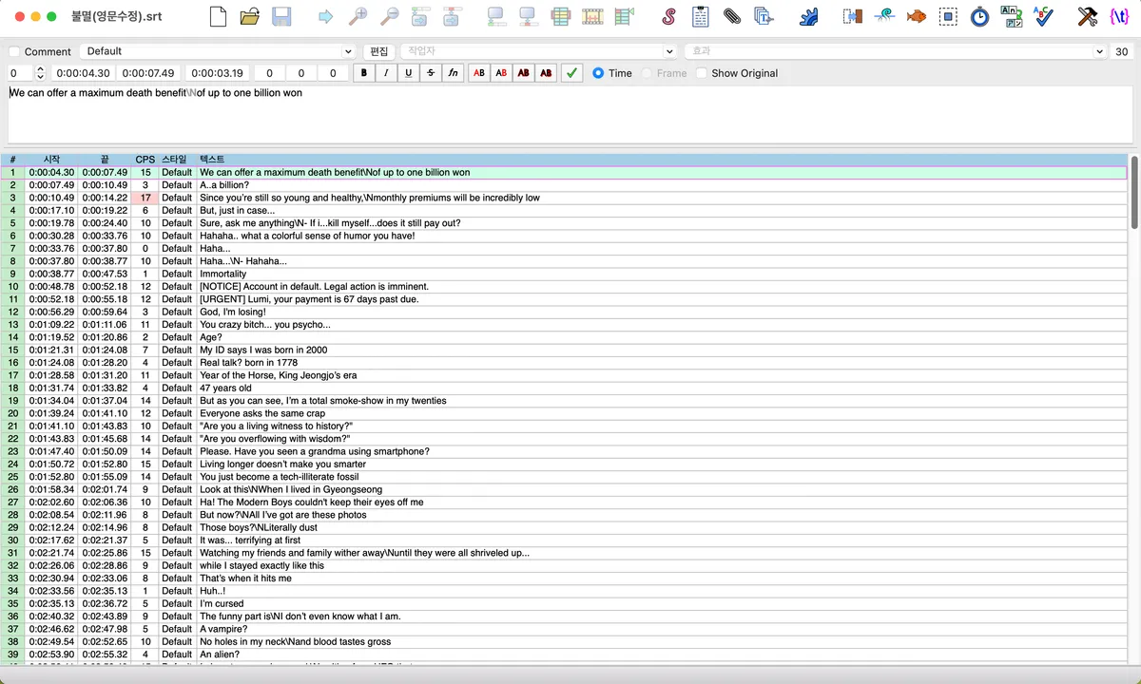Commit line with green checkmark button
1141x684 pixels.
(571, 73)
